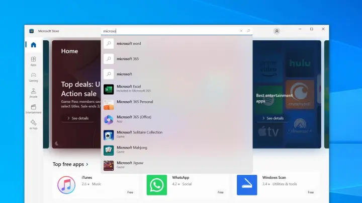This screenshot has width=362, height=203.
Task: Click Free button on Windows Scan
Action: point(311,192)
